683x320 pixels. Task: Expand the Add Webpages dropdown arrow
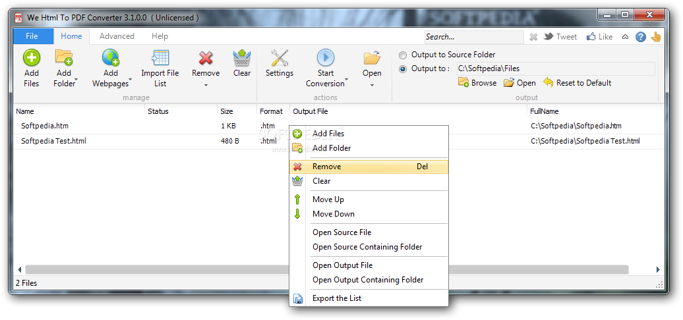click(x=131, y=81)
